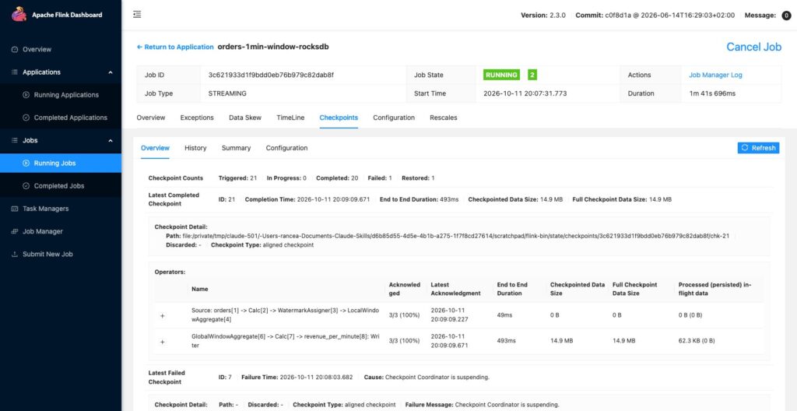The width and height of the screenshot is (797, 411).
Task: Click the Submit New Job upload icon
Action: click(14, 255)
